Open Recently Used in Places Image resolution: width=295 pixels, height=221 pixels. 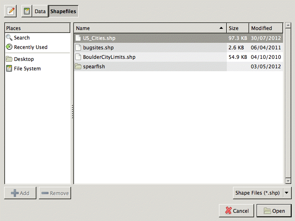pos(31,47)
